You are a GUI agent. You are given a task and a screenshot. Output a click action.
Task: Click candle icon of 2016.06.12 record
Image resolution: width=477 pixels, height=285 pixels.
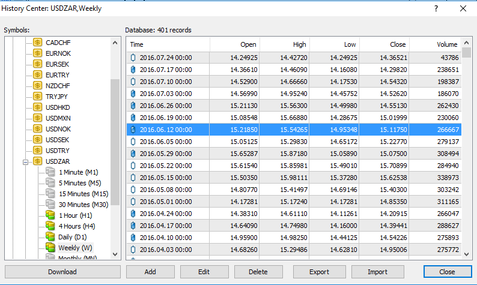pyautogui.click(x=133, y=130)
